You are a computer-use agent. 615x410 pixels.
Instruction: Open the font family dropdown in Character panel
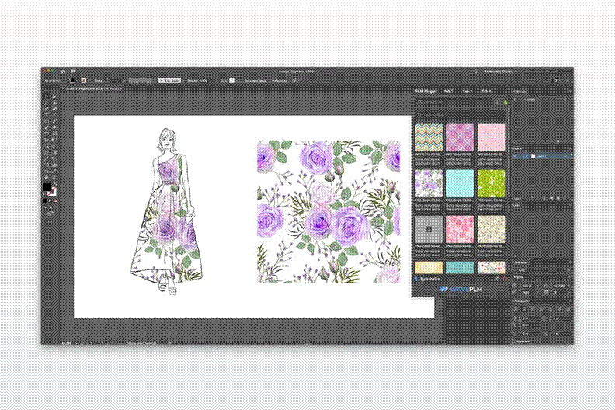tap(568, 270)
